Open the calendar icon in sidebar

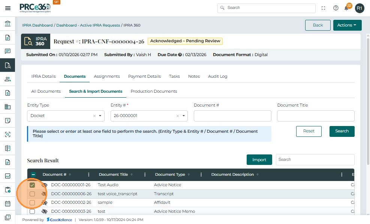click(7, 204)
